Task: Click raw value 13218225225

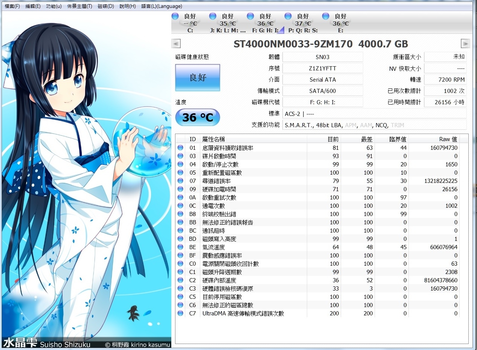Action: point(441,181)
